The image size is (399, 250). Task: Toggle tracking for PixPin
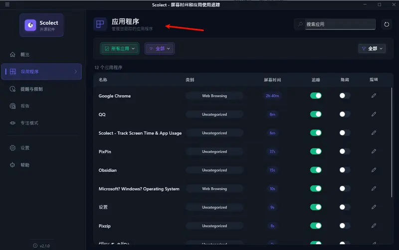coord(316,151)
